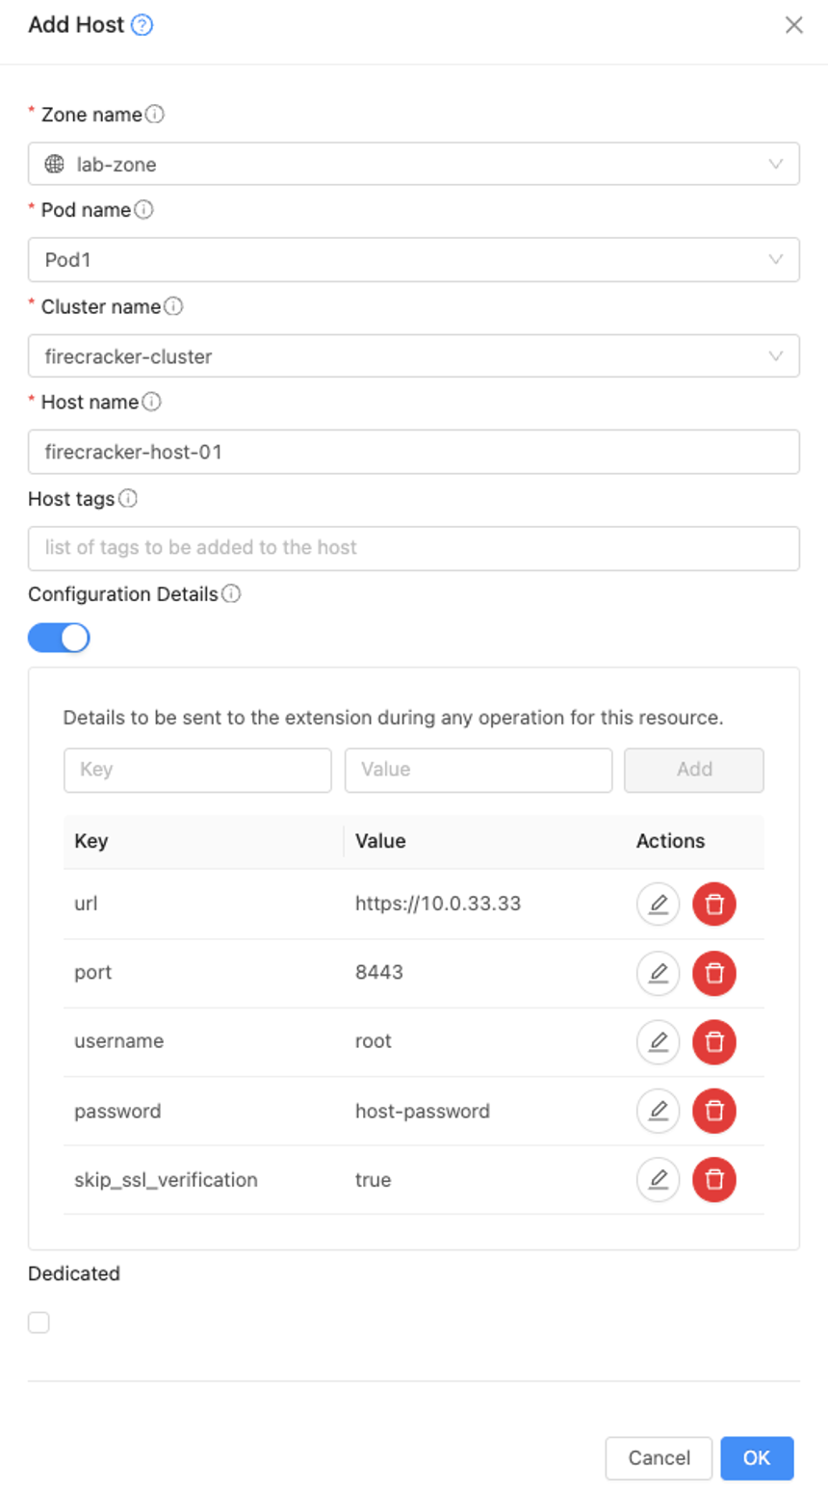Focus the Host name text field

(x=413, y=452)
